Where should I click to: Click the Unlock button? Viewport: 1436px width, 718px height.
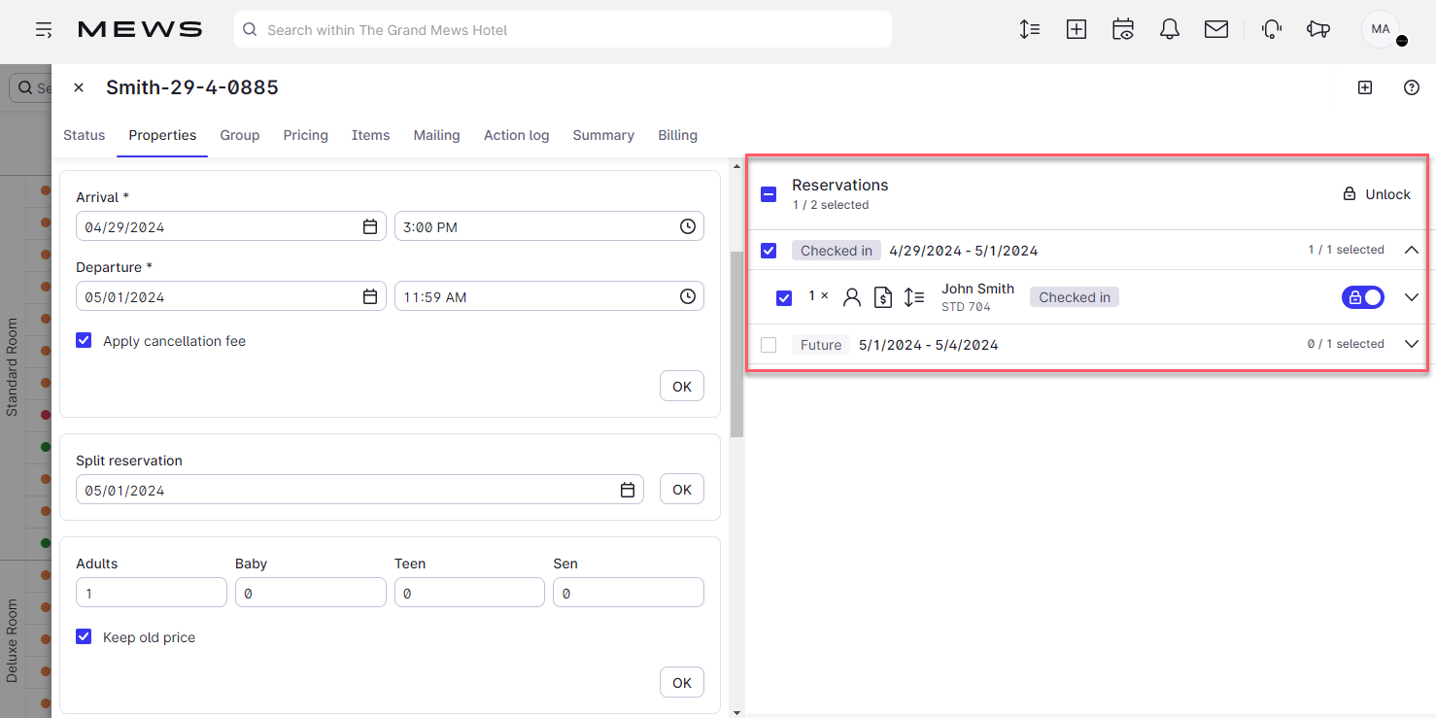1377,194
